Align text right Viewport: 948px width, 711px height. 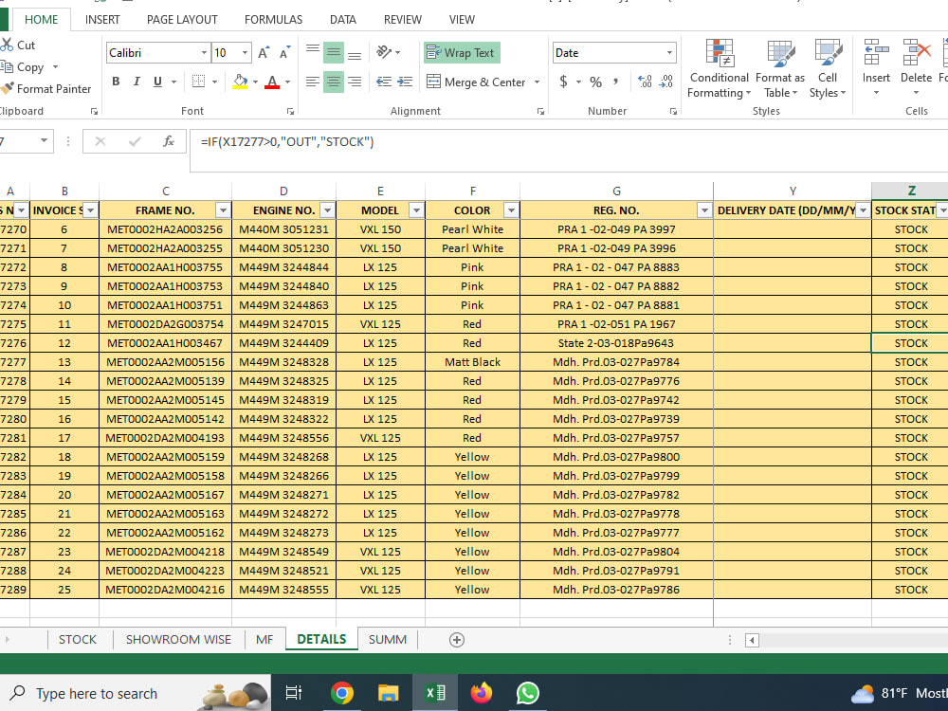click(355, 82)
